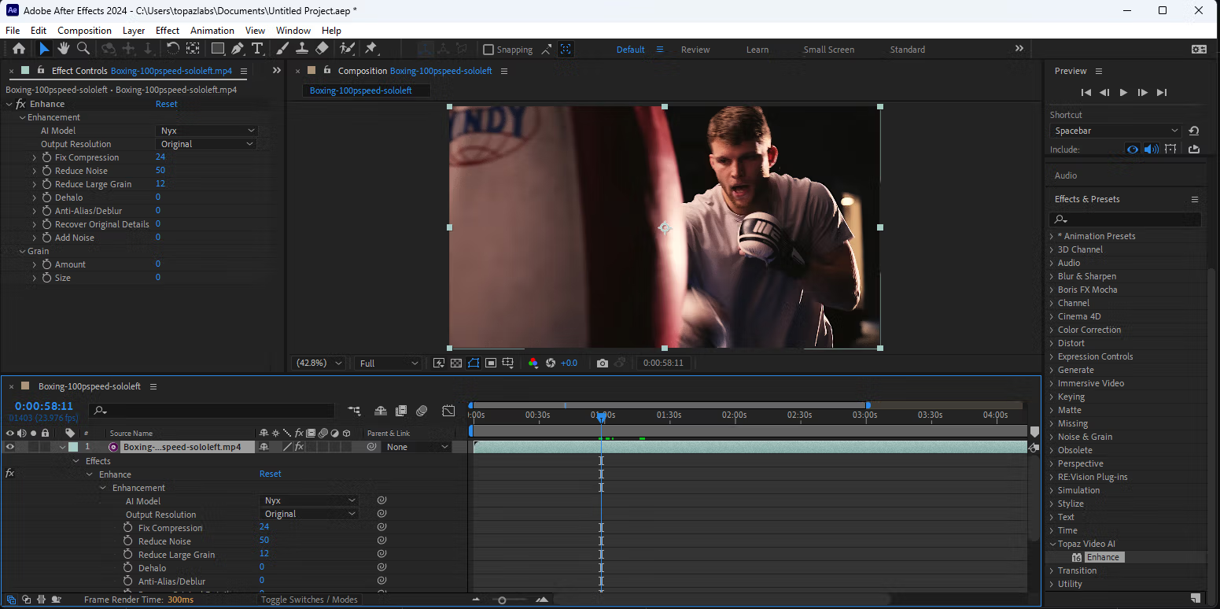Viewport: 1220px width, 609px height.
Task: Enable the Snapping checkbox
Action: click(x=488, y=50)
